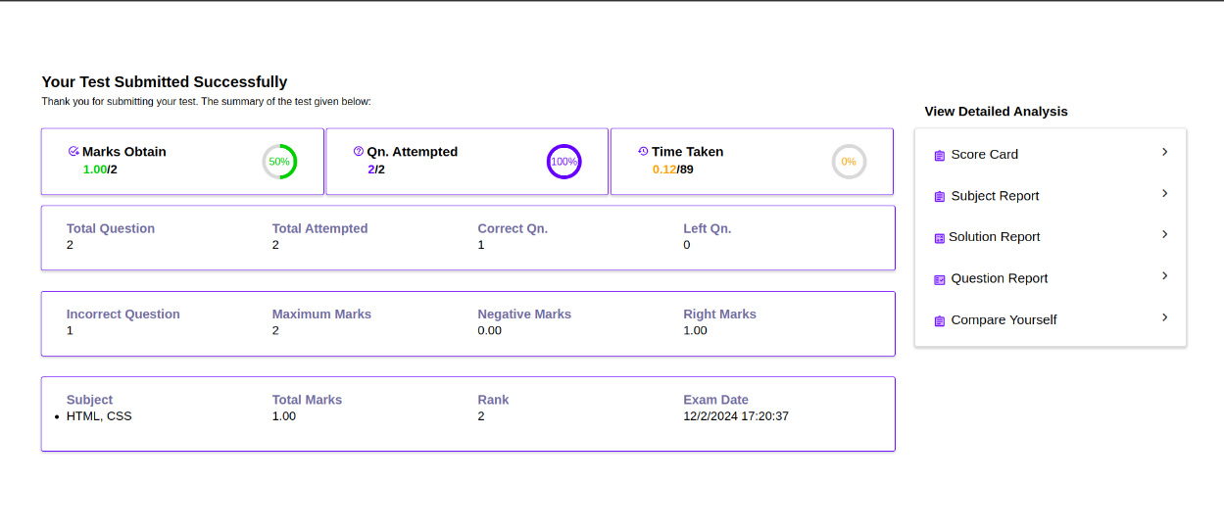1224x532 pixels.
Task: Click the Time Taken clock icon
Action: (x=643, y=152)
